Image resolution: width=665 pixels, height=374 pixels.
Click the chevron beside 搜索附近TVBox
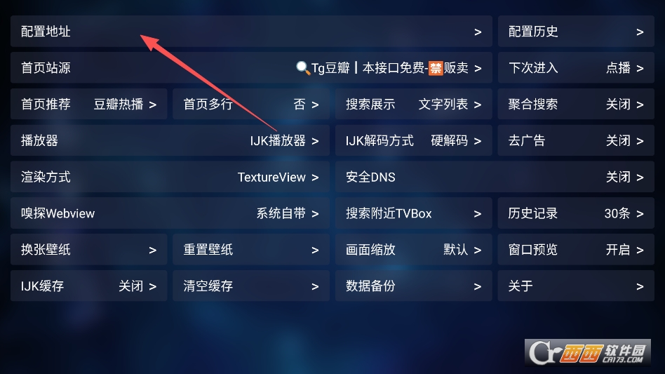478,214
